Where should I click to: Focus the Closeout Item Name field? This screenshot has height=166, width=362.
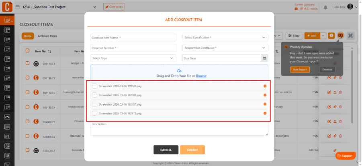(x=133, y=38)
